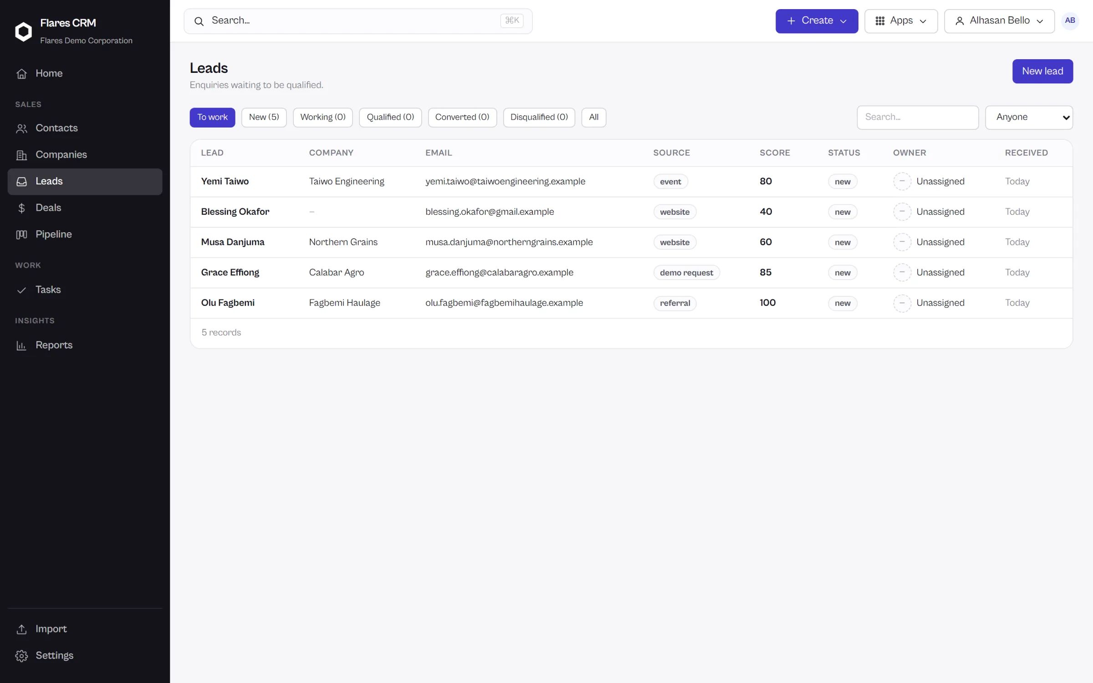Switch to the Disqualified (0) tab
Image resolution: width=1093 pixels, height=683 pixels.
coord(539,117)
